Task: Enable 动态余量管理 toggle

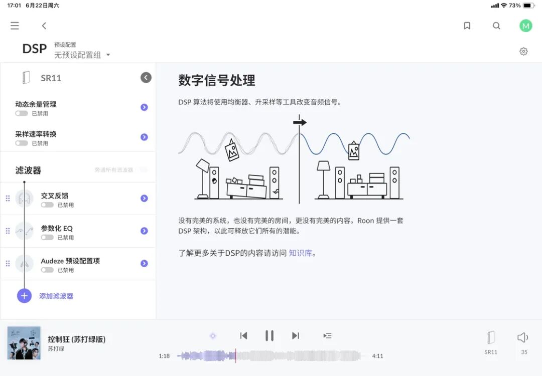Action: point(22,113)
